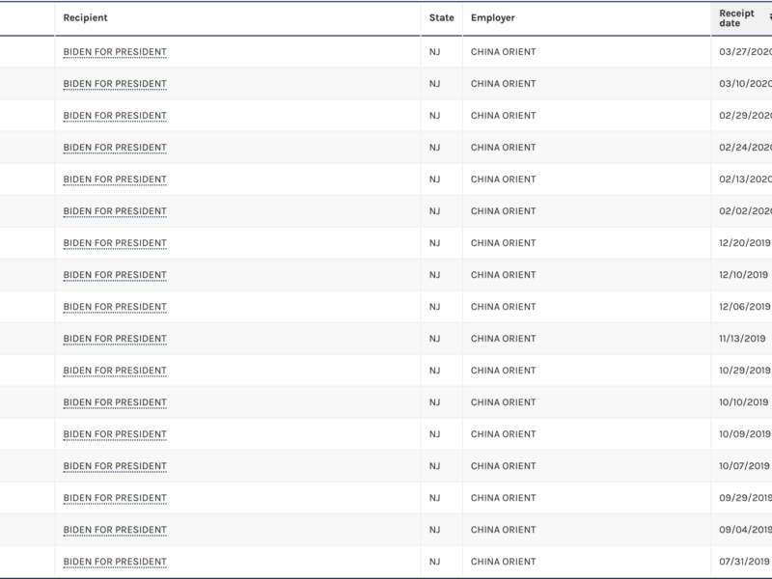
Task: Open Biden for President link dated 10/09/2019
Action: [115, 434]
